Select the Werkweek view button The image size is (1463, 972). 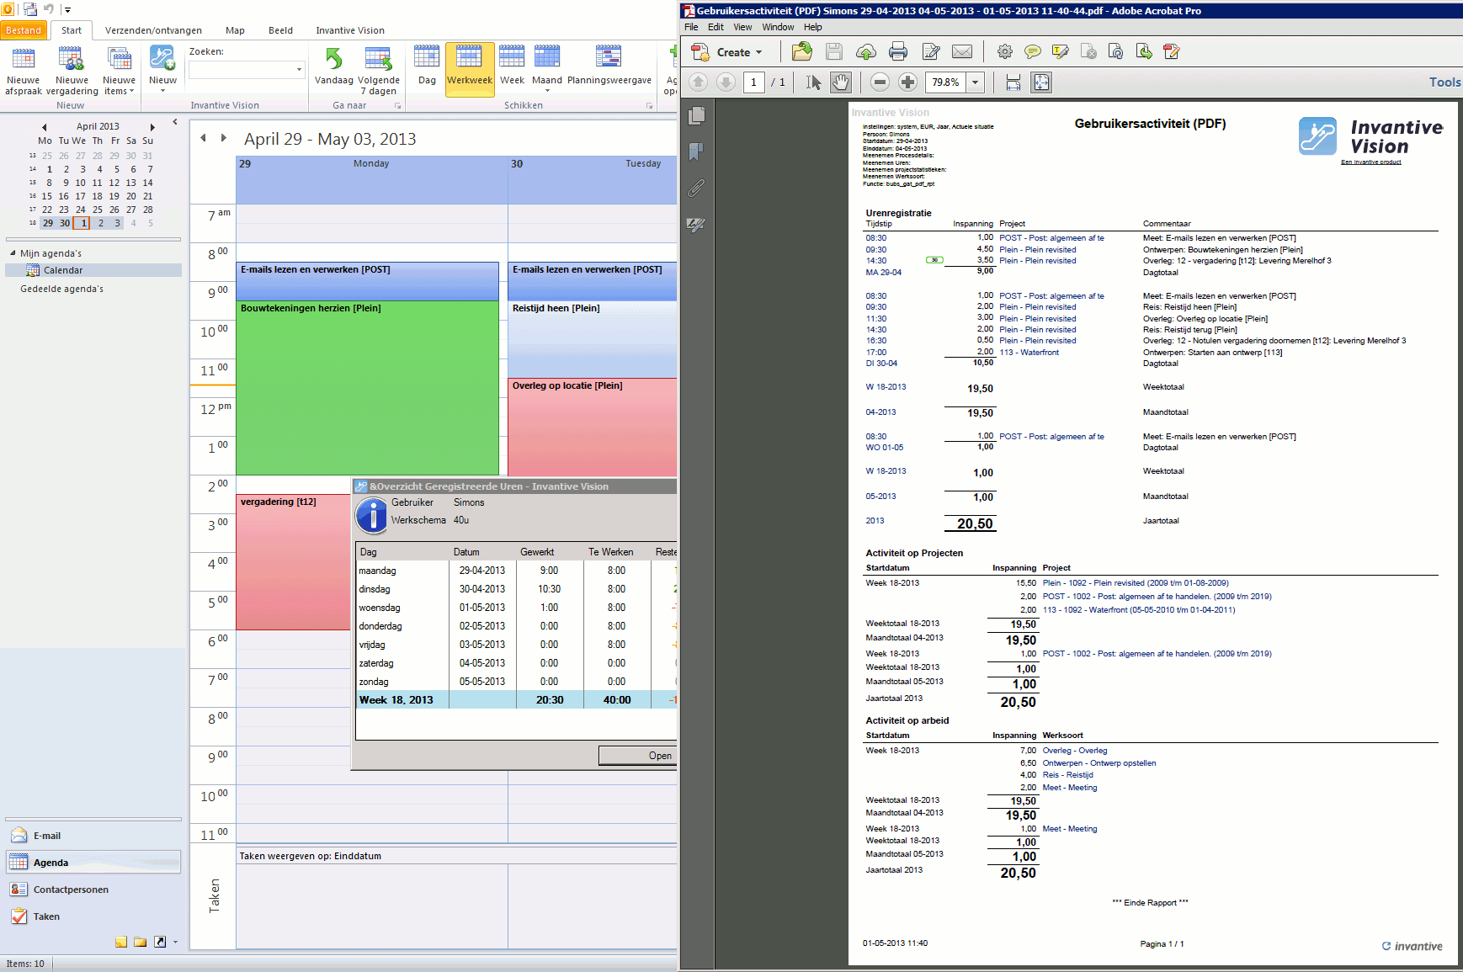point(470,70)
